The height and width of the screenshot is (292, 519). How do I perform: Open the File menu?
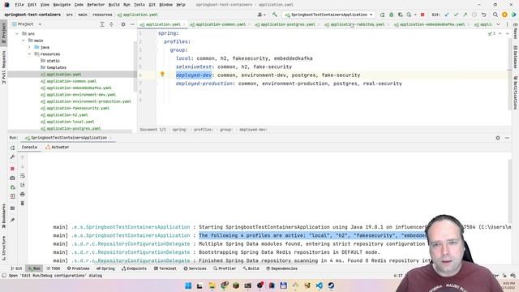(x=19, y=5)
